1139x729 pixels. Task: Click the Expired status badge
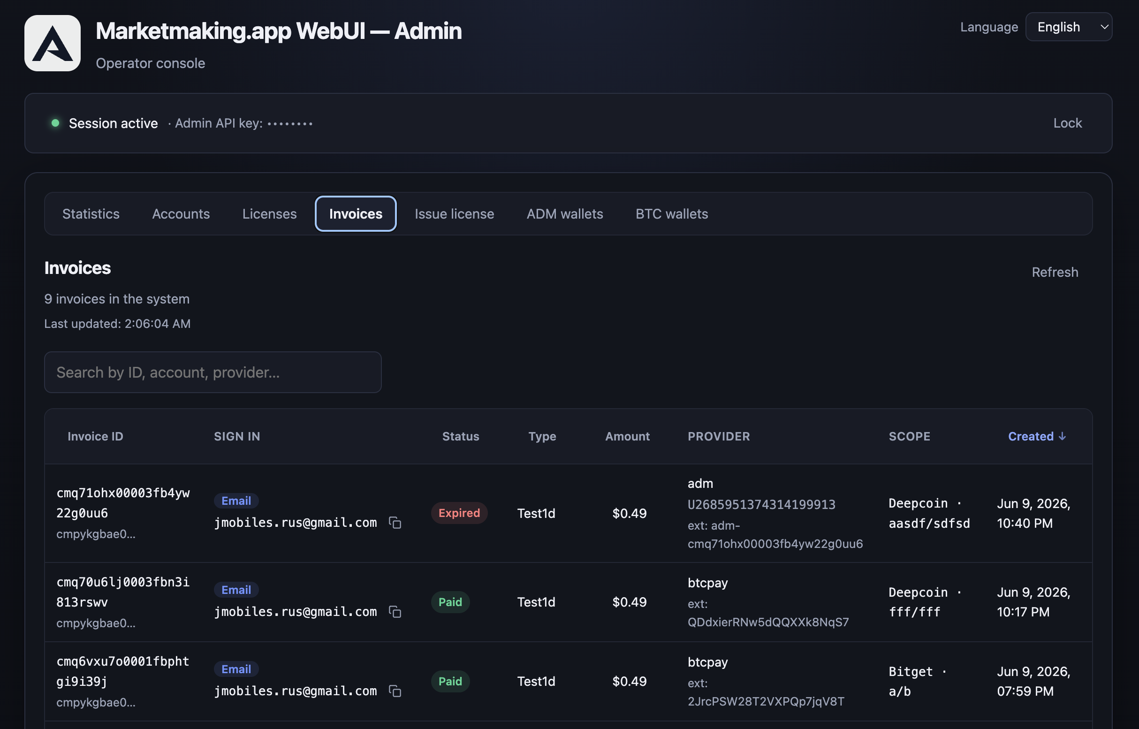[x=459, y=513]
